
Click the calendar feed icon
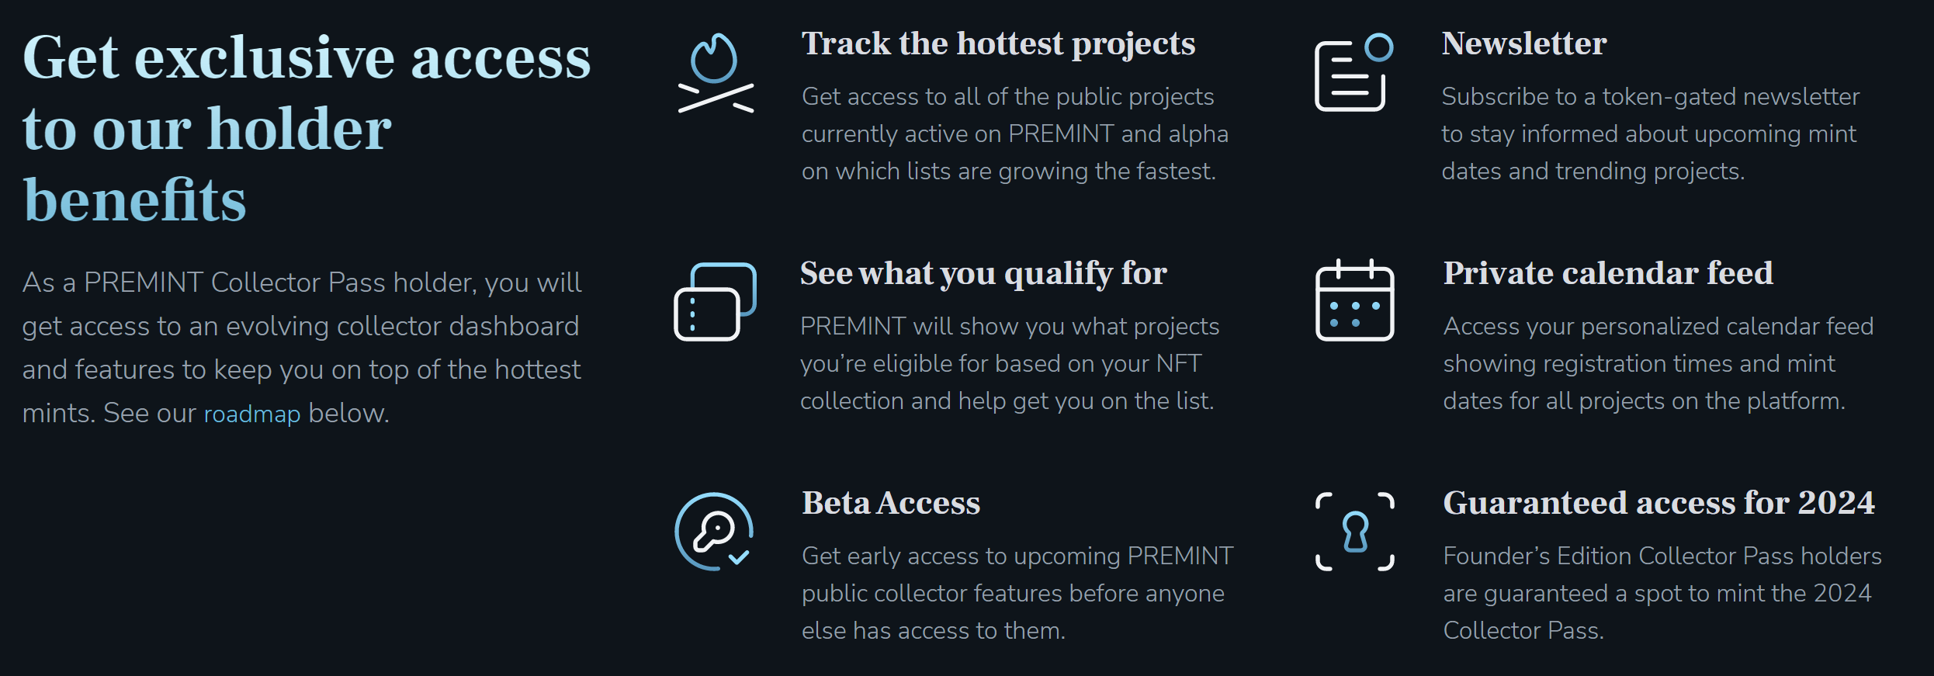[x=1355, y=300]
